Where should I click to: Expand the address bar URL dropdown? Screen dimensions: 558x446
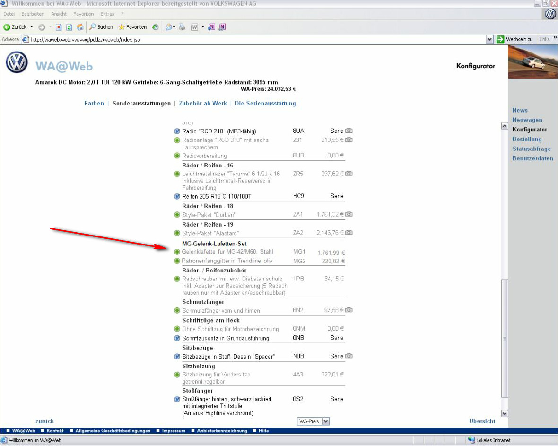tap(490, 39)
